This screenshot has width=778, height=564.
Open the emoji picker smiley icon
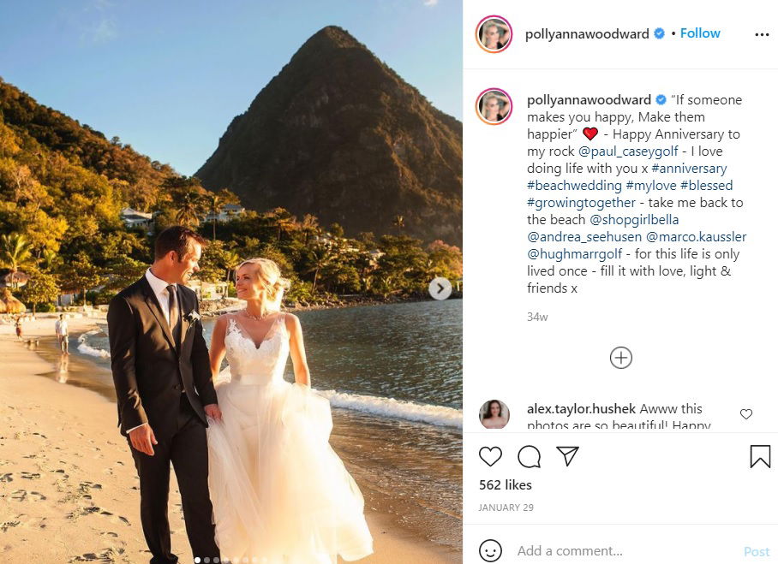pyautogui.click(x=490, y=550)
